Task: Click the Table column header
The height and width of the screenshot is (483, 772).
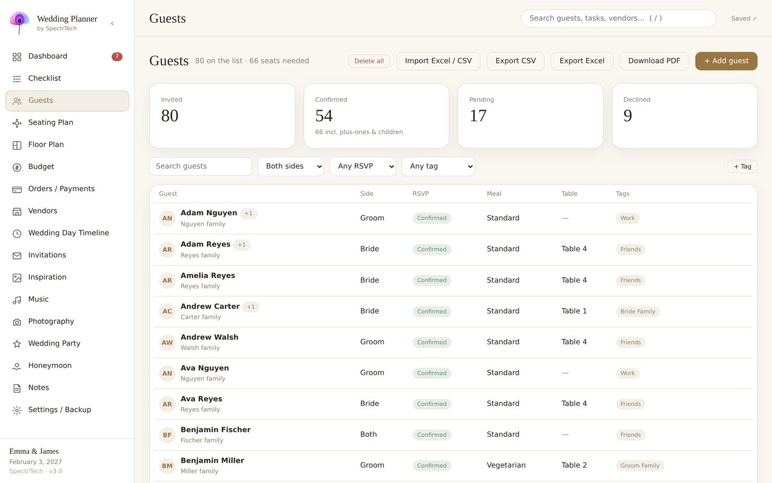Action: (569, 194)
